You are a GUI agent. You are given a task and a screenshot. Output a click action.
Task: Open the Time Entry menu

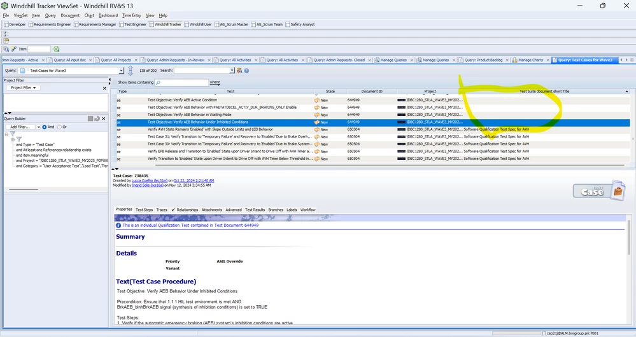click(131, 15)
